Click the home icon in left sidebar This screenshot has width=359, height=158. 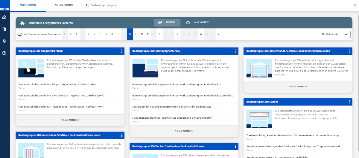point(4,17)
